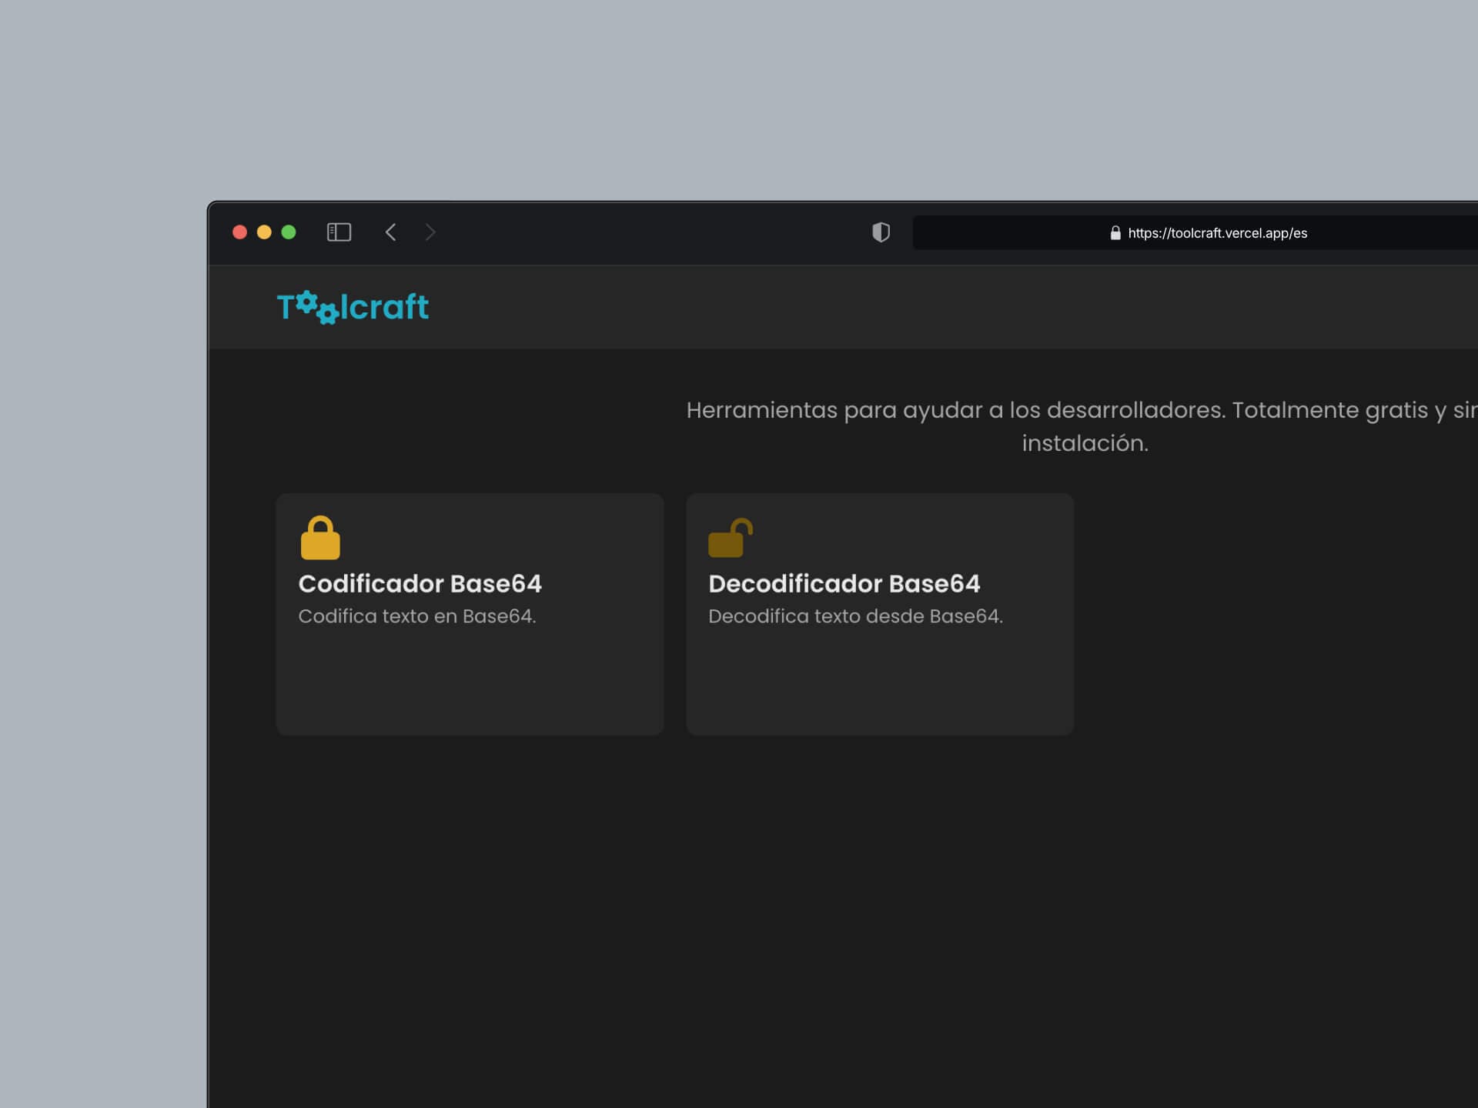This screenshot has width=1478, height=1108.
Task: Click the closed padlock Codificador icon
Action: (x=320, y=538)
